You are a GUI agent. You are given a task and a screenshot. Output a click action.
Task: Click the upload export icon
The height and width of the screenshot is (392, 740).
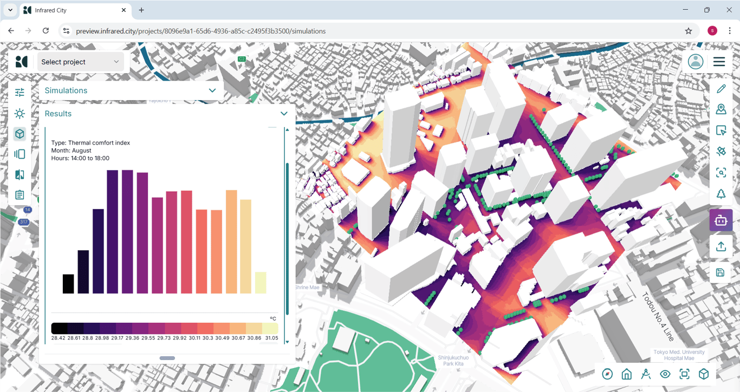(720, 246)
